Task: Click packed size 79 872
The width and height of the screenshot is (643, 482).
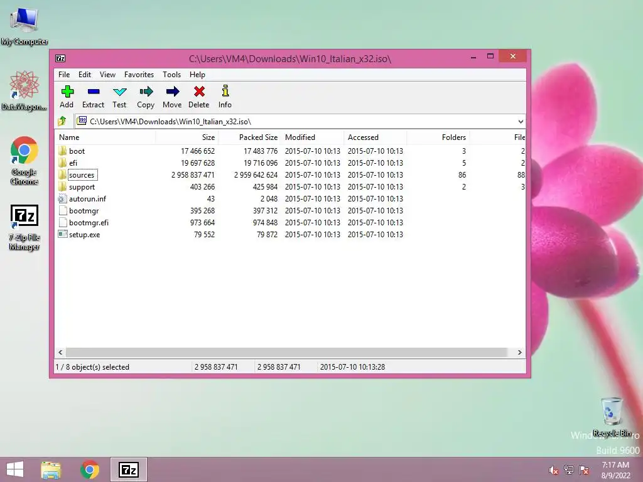Action: [267, 235]
